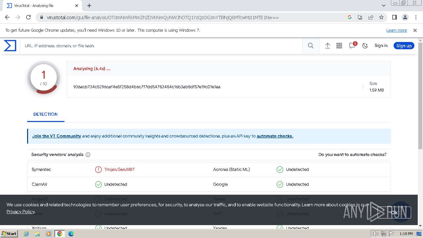Open Learn more about Chrome updates
This screenshot has width=423, height=238.
click(397, 30)
